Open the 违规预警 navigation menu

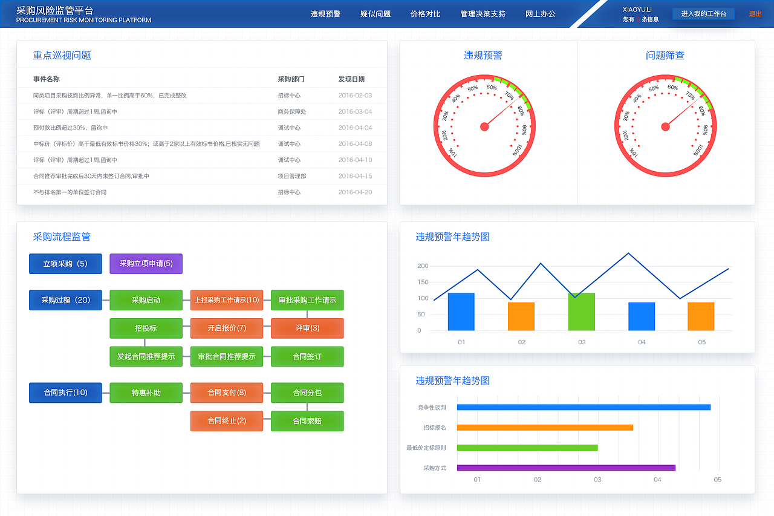coord(326,13)
